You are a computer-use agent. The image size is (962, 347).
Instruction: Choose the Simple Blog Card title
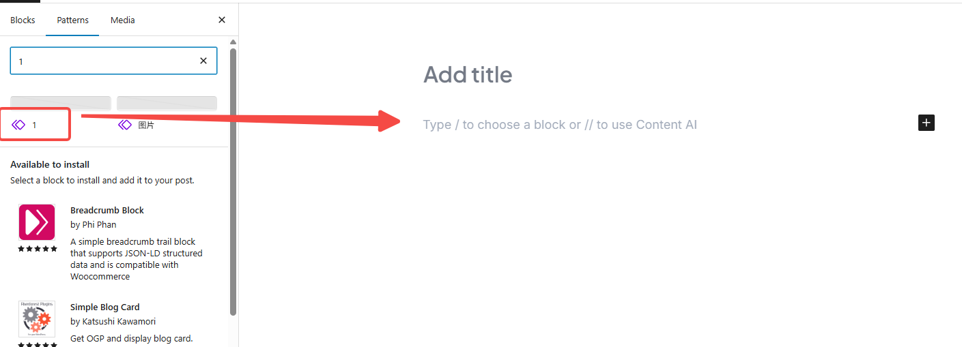click(x=104, y=307)
